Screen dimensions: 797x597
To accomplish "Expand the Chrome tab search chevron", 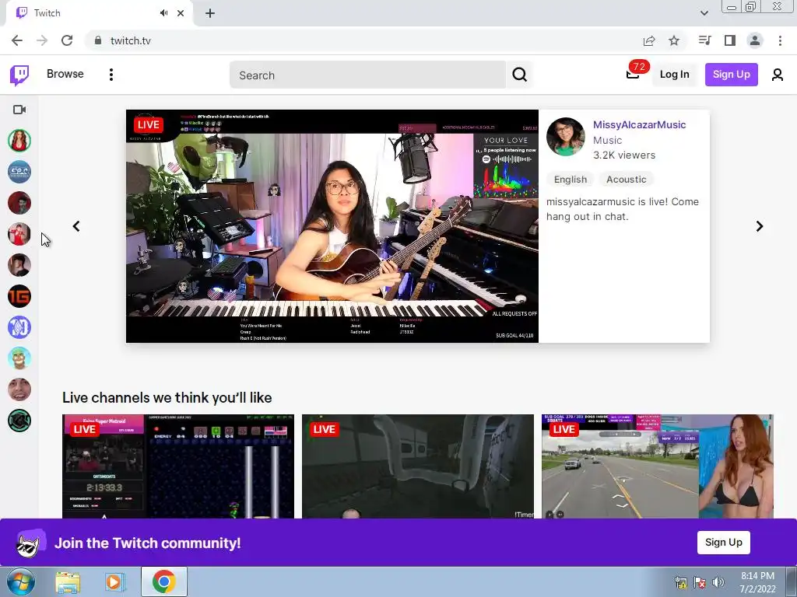I will (x=704, y=13).
